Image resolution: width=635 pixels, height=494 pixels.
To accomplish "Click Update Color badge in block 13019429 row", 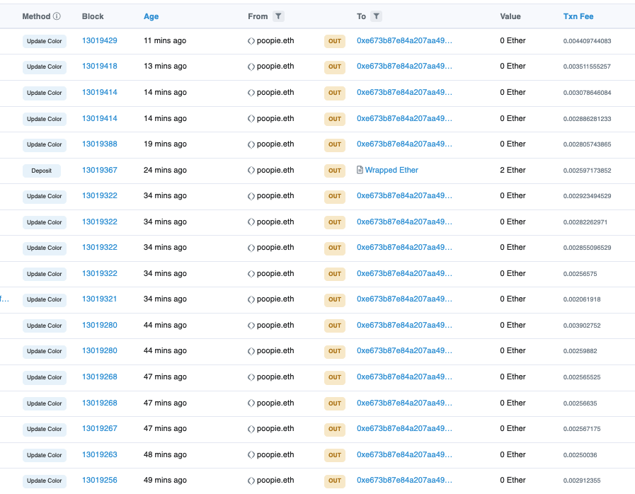I will (45, 41).
